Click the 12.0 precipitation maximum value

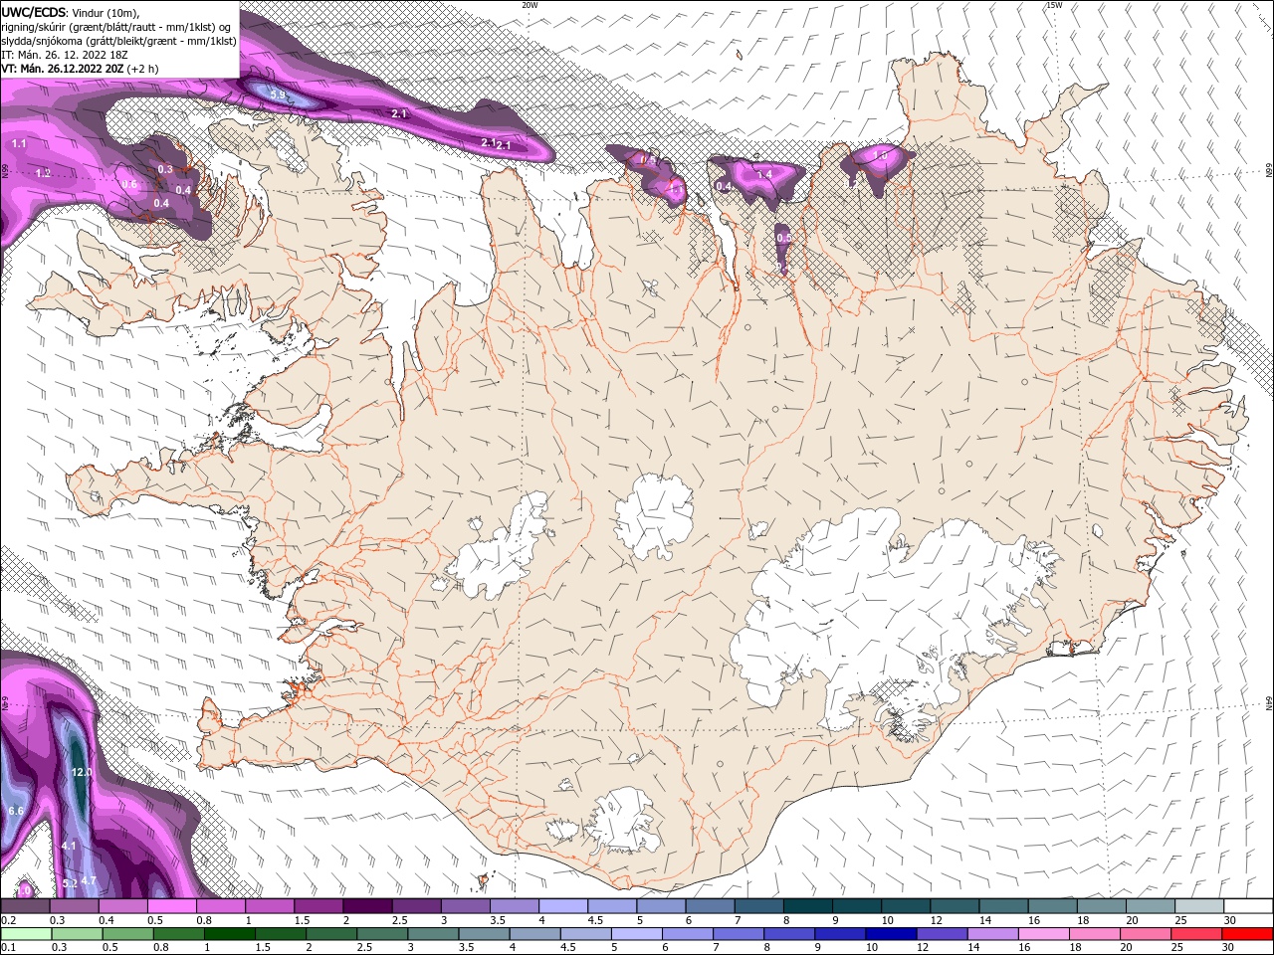82,772
